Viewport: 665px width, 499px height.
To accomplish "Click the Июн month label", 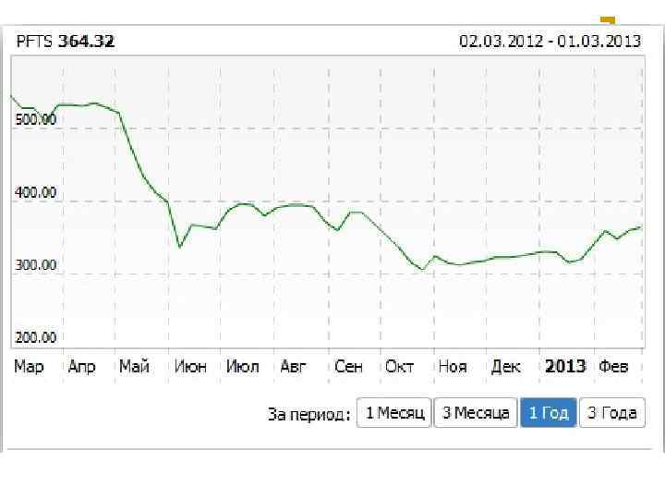I will [x=190, y=366].
